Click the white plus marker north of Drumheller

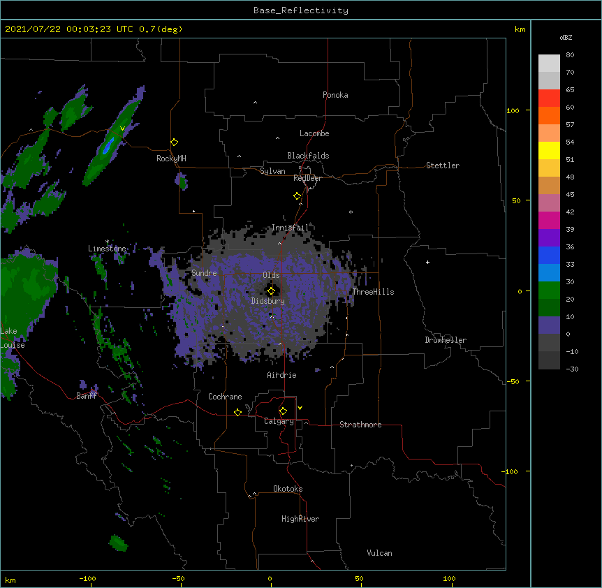click(427, 262)
